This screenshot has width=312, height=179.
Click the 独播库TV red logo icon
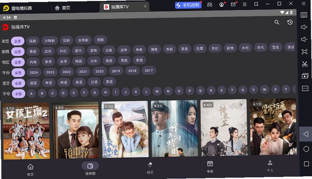click(5, 27)
